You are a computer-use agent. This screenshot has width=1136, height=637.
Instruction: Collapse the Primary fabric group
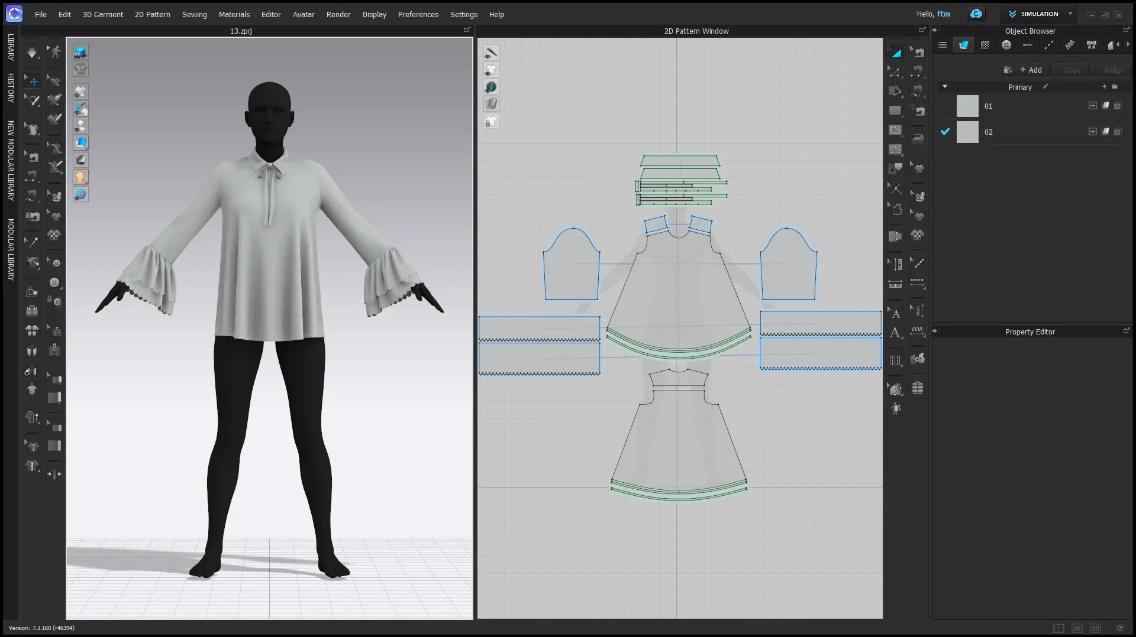coord(945,87)
